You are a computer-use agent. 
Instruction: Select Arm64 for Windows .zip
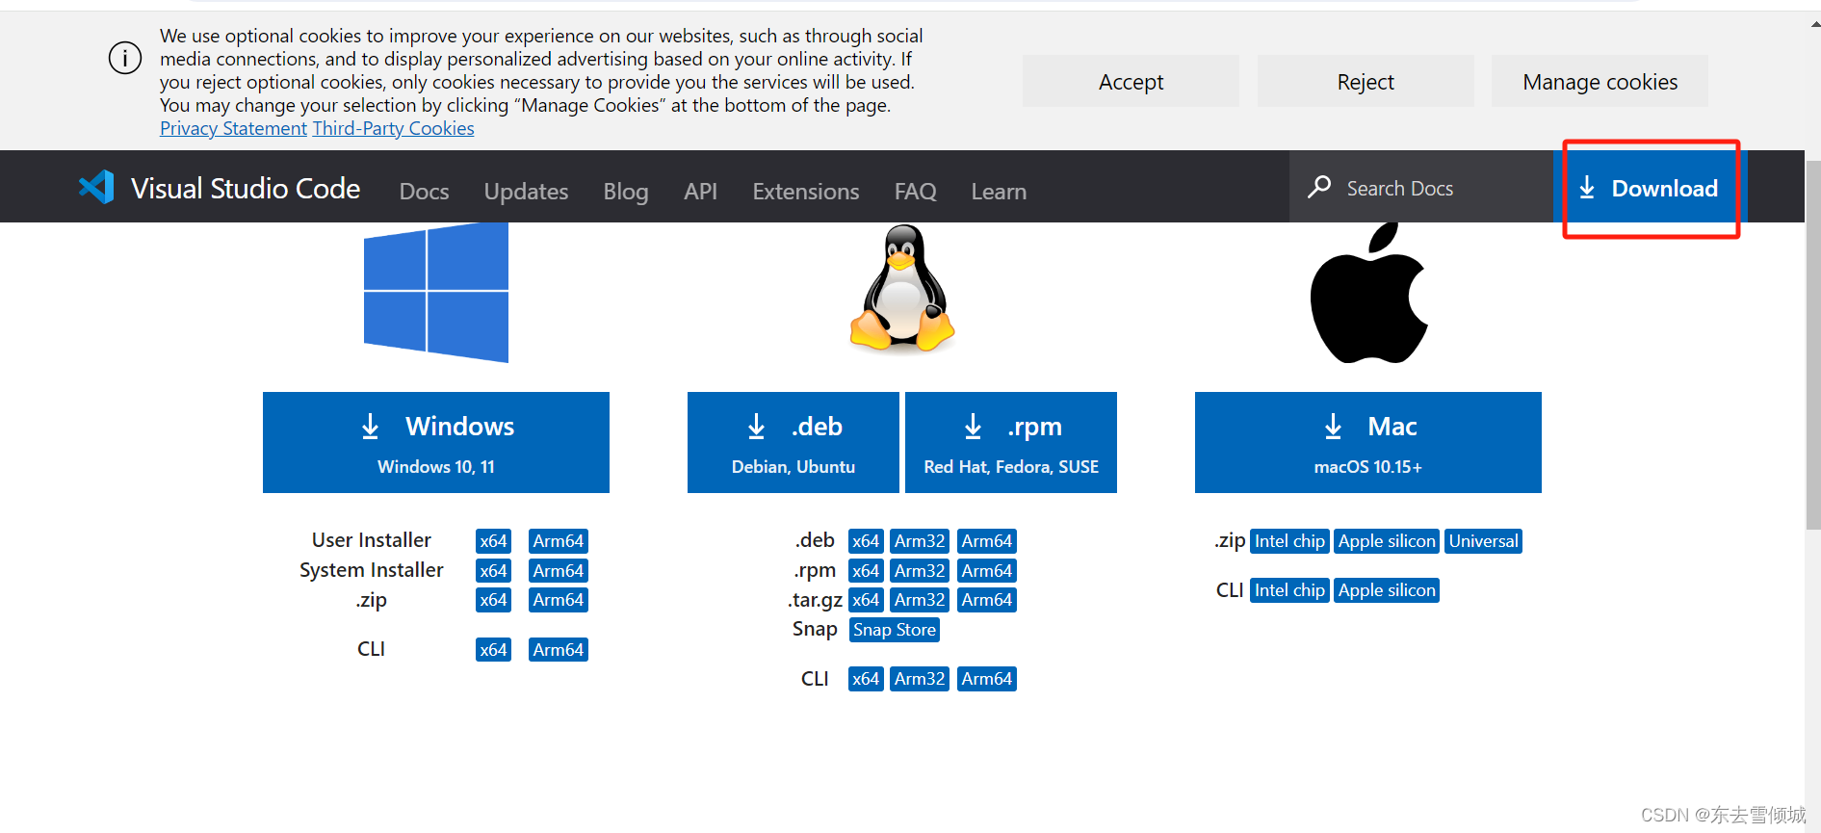(559, 600)
